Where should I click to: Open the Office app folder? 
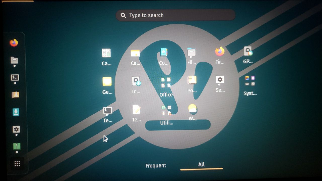coord(166,82)
